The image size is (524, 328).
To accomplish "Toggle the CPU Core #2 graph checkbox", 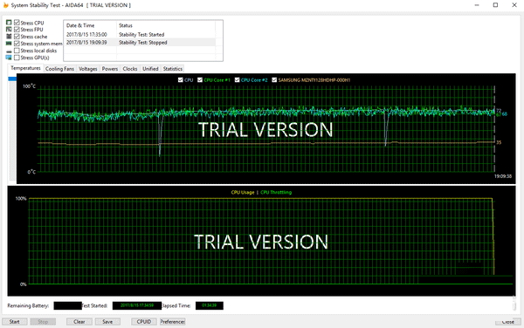I will coord(237,79).
